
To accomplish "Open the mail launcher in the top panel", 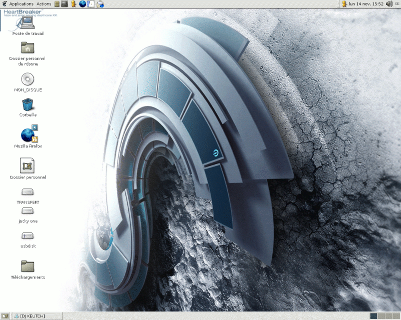I will (x=100, y=4).
